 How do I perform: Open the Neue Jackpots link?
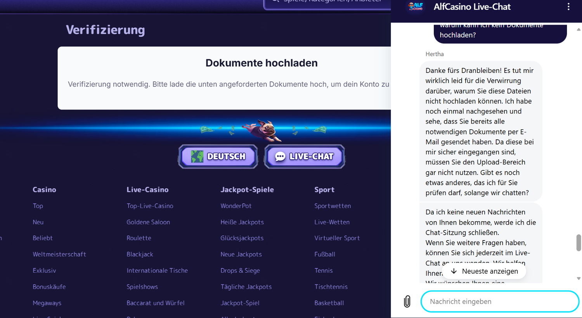241,254
